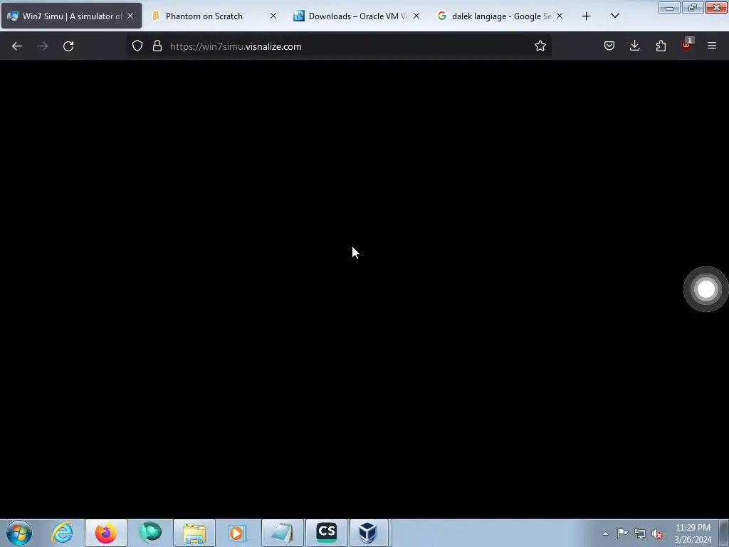Image resolution: width=729 pixels, height=547 pixels.
Task: Show hidden system tray icons
Action: (x=605, y=533)
